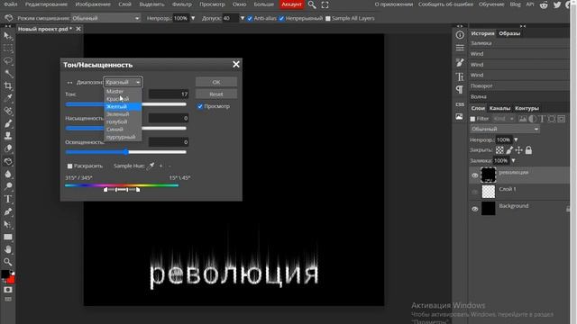This screenshot has width=577, height=324.
Task: Click the Reset button
Action: tap(216, 94)
